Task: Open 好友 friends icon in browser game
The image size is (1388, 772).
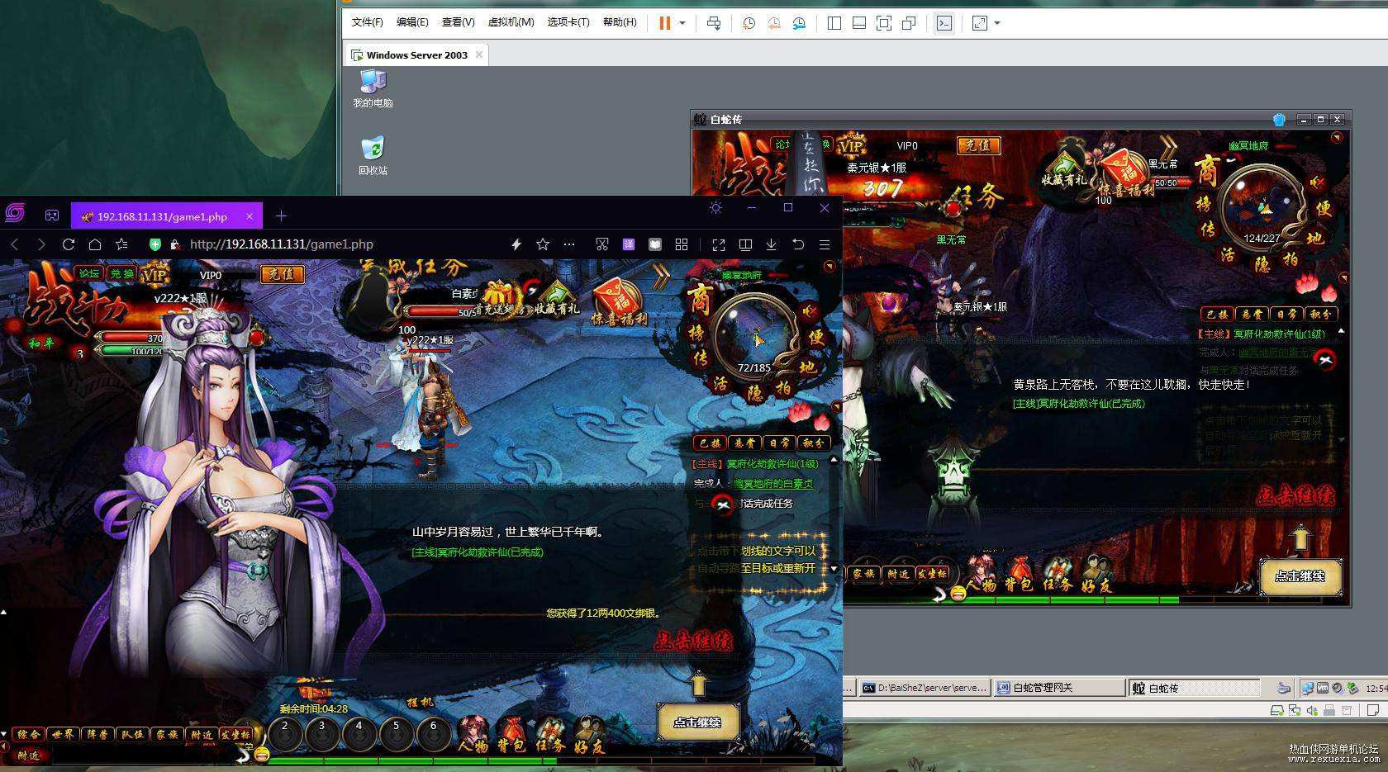Action: click(588, 734)
